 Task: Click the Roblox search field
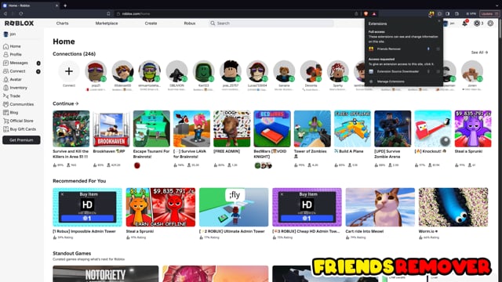pos(271,23)
